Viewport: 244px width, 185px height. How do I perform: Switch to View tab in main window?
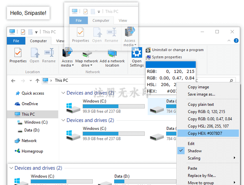point(60,41)
